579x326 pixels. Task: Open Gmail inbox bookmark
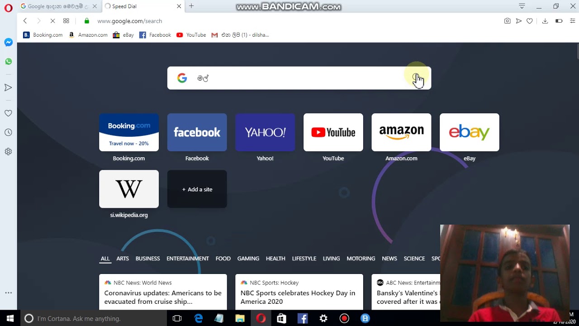(x=240, y=35)
